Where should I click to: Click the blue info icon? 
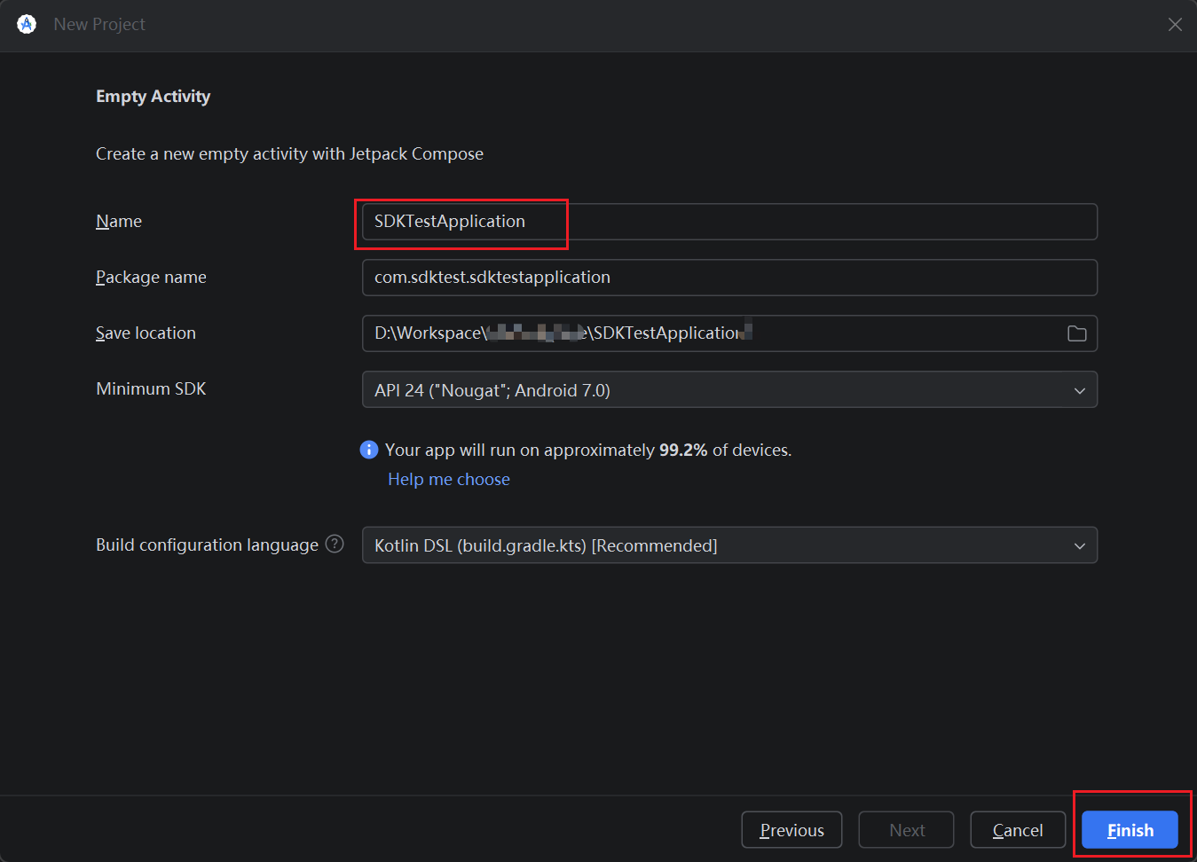[x=369, y=450]
